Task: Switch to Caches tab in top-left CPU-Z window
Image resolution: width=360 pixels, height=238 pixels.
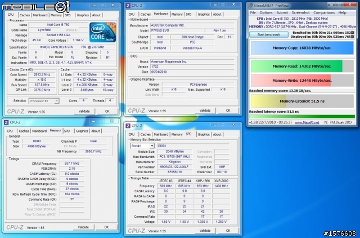Action: click(25, 15)
